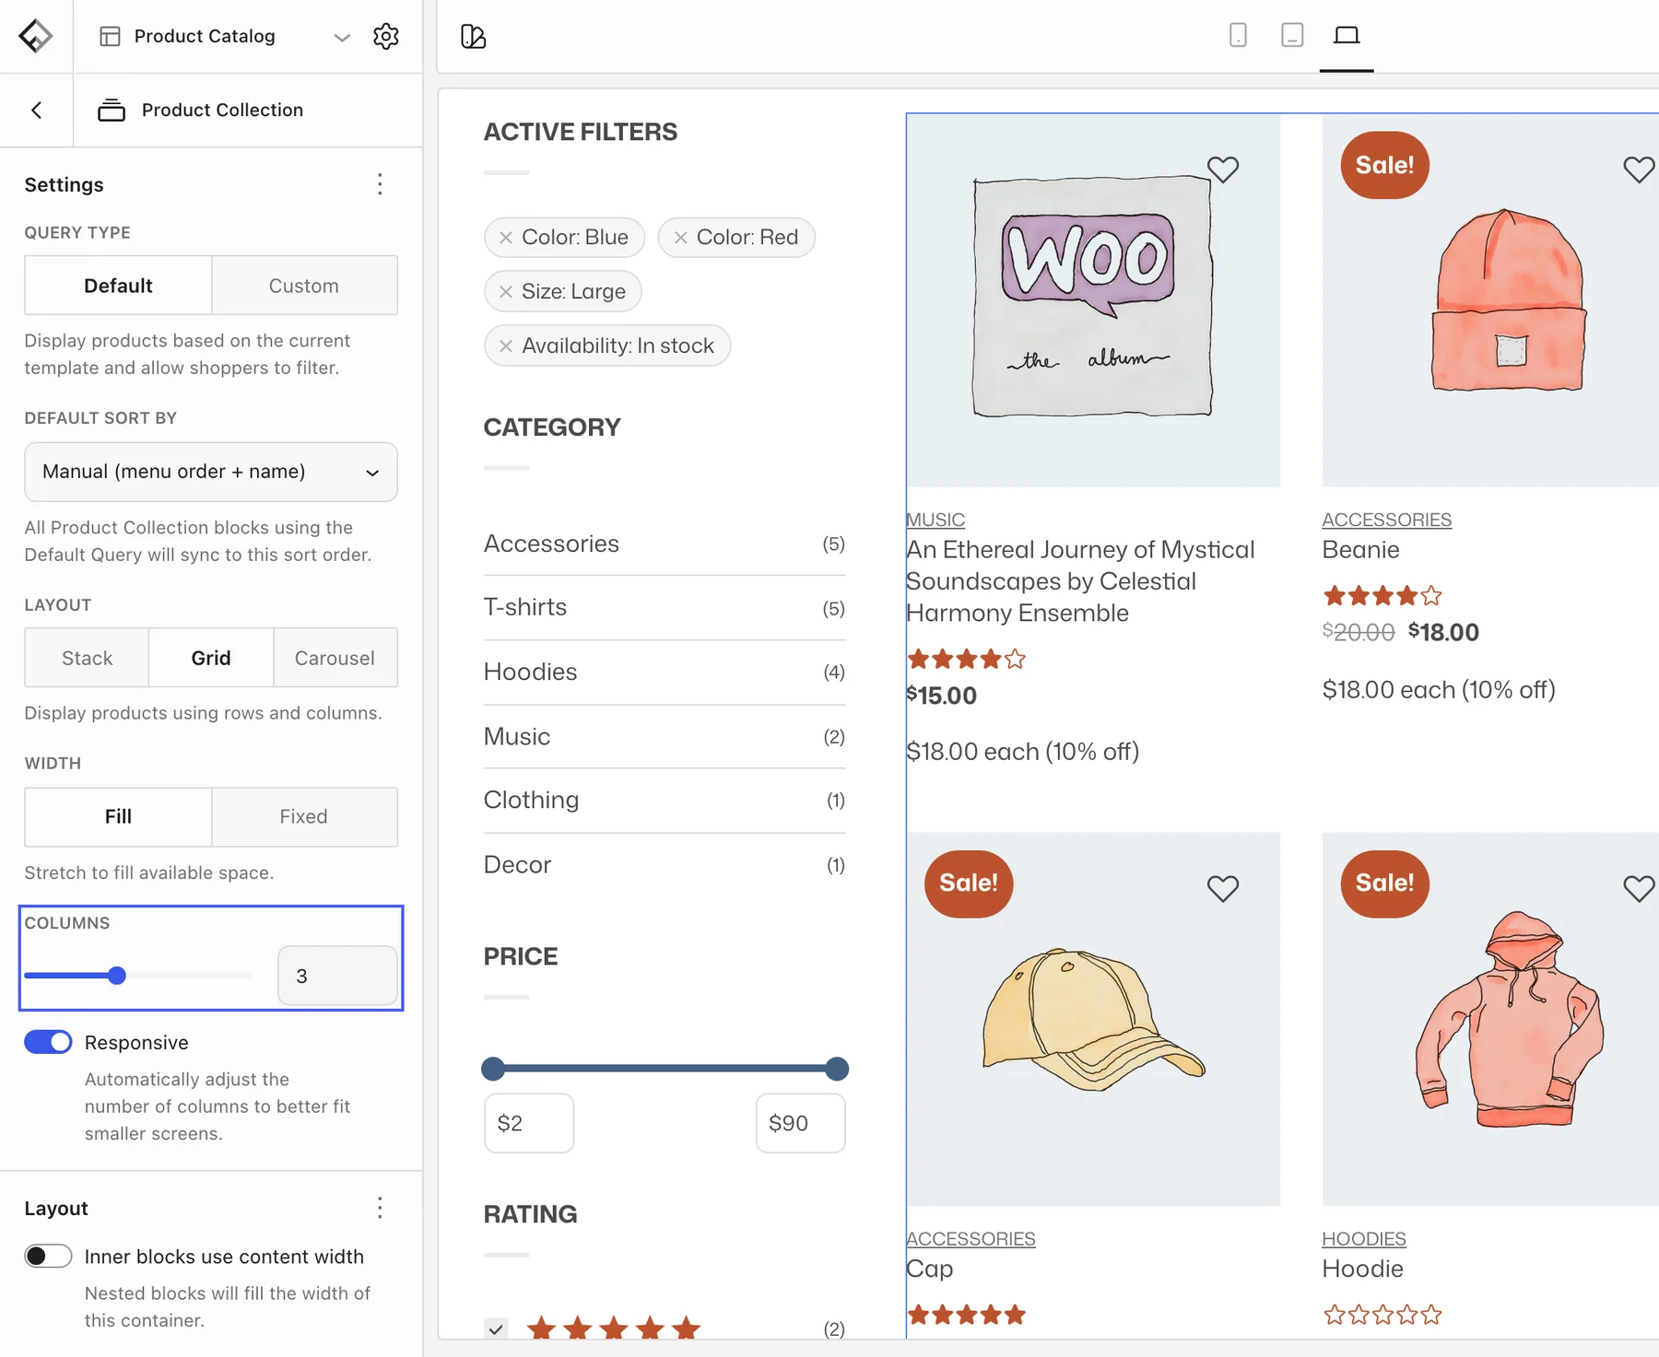Uncheck the five-star rating filter
Image resolution: width=1659 pixels, height=1357 pixels.
point(496,1328)
